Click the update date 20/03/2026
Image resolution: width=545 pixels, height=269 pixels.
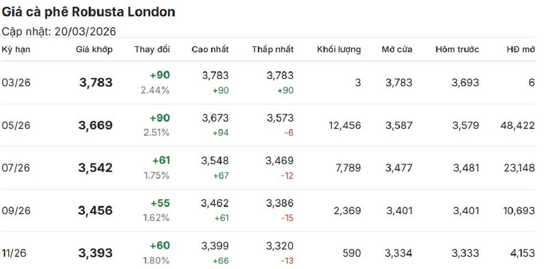tap(85, 31)
